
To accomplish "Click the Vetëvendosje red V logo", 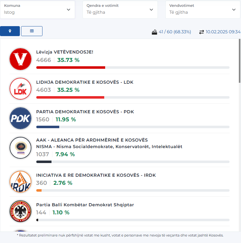I will click(20, 59).
